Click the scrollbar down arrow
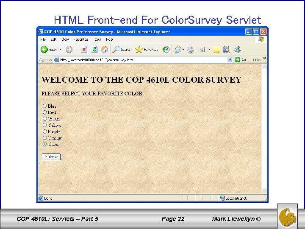This screenshot has width=305, height=229. coord(264,191)
